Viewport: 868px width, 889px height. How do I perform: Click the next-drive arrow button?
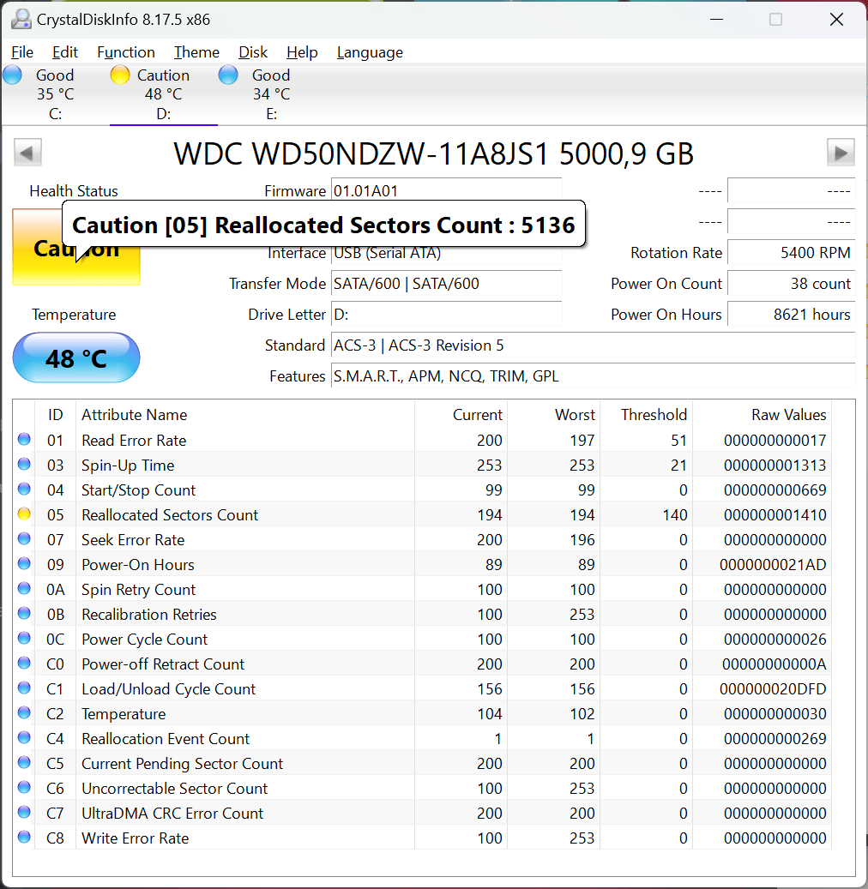click(841, 152)
